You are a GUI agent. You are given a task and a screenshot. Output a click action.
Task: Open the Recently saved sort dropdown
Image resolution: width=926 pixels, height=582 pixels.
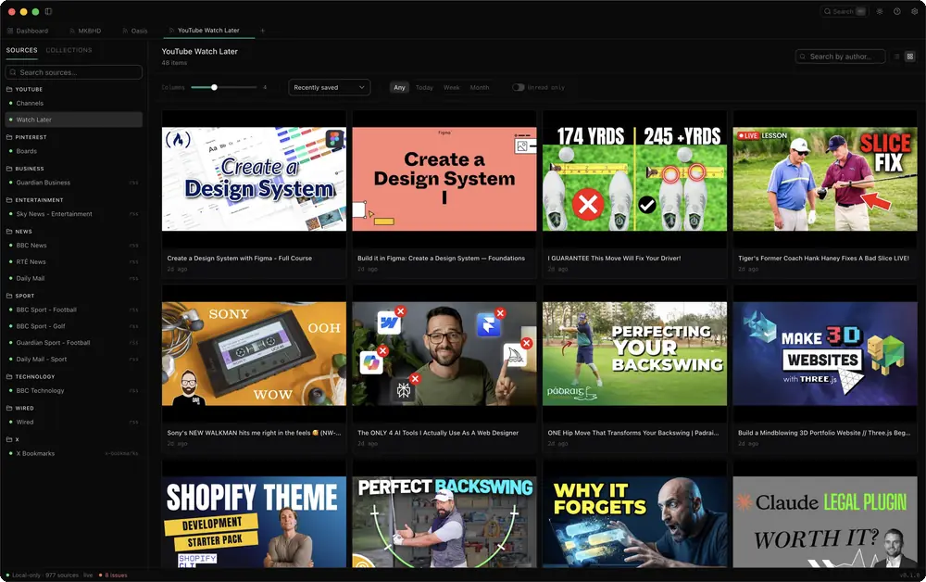click(x=329, y=87)
